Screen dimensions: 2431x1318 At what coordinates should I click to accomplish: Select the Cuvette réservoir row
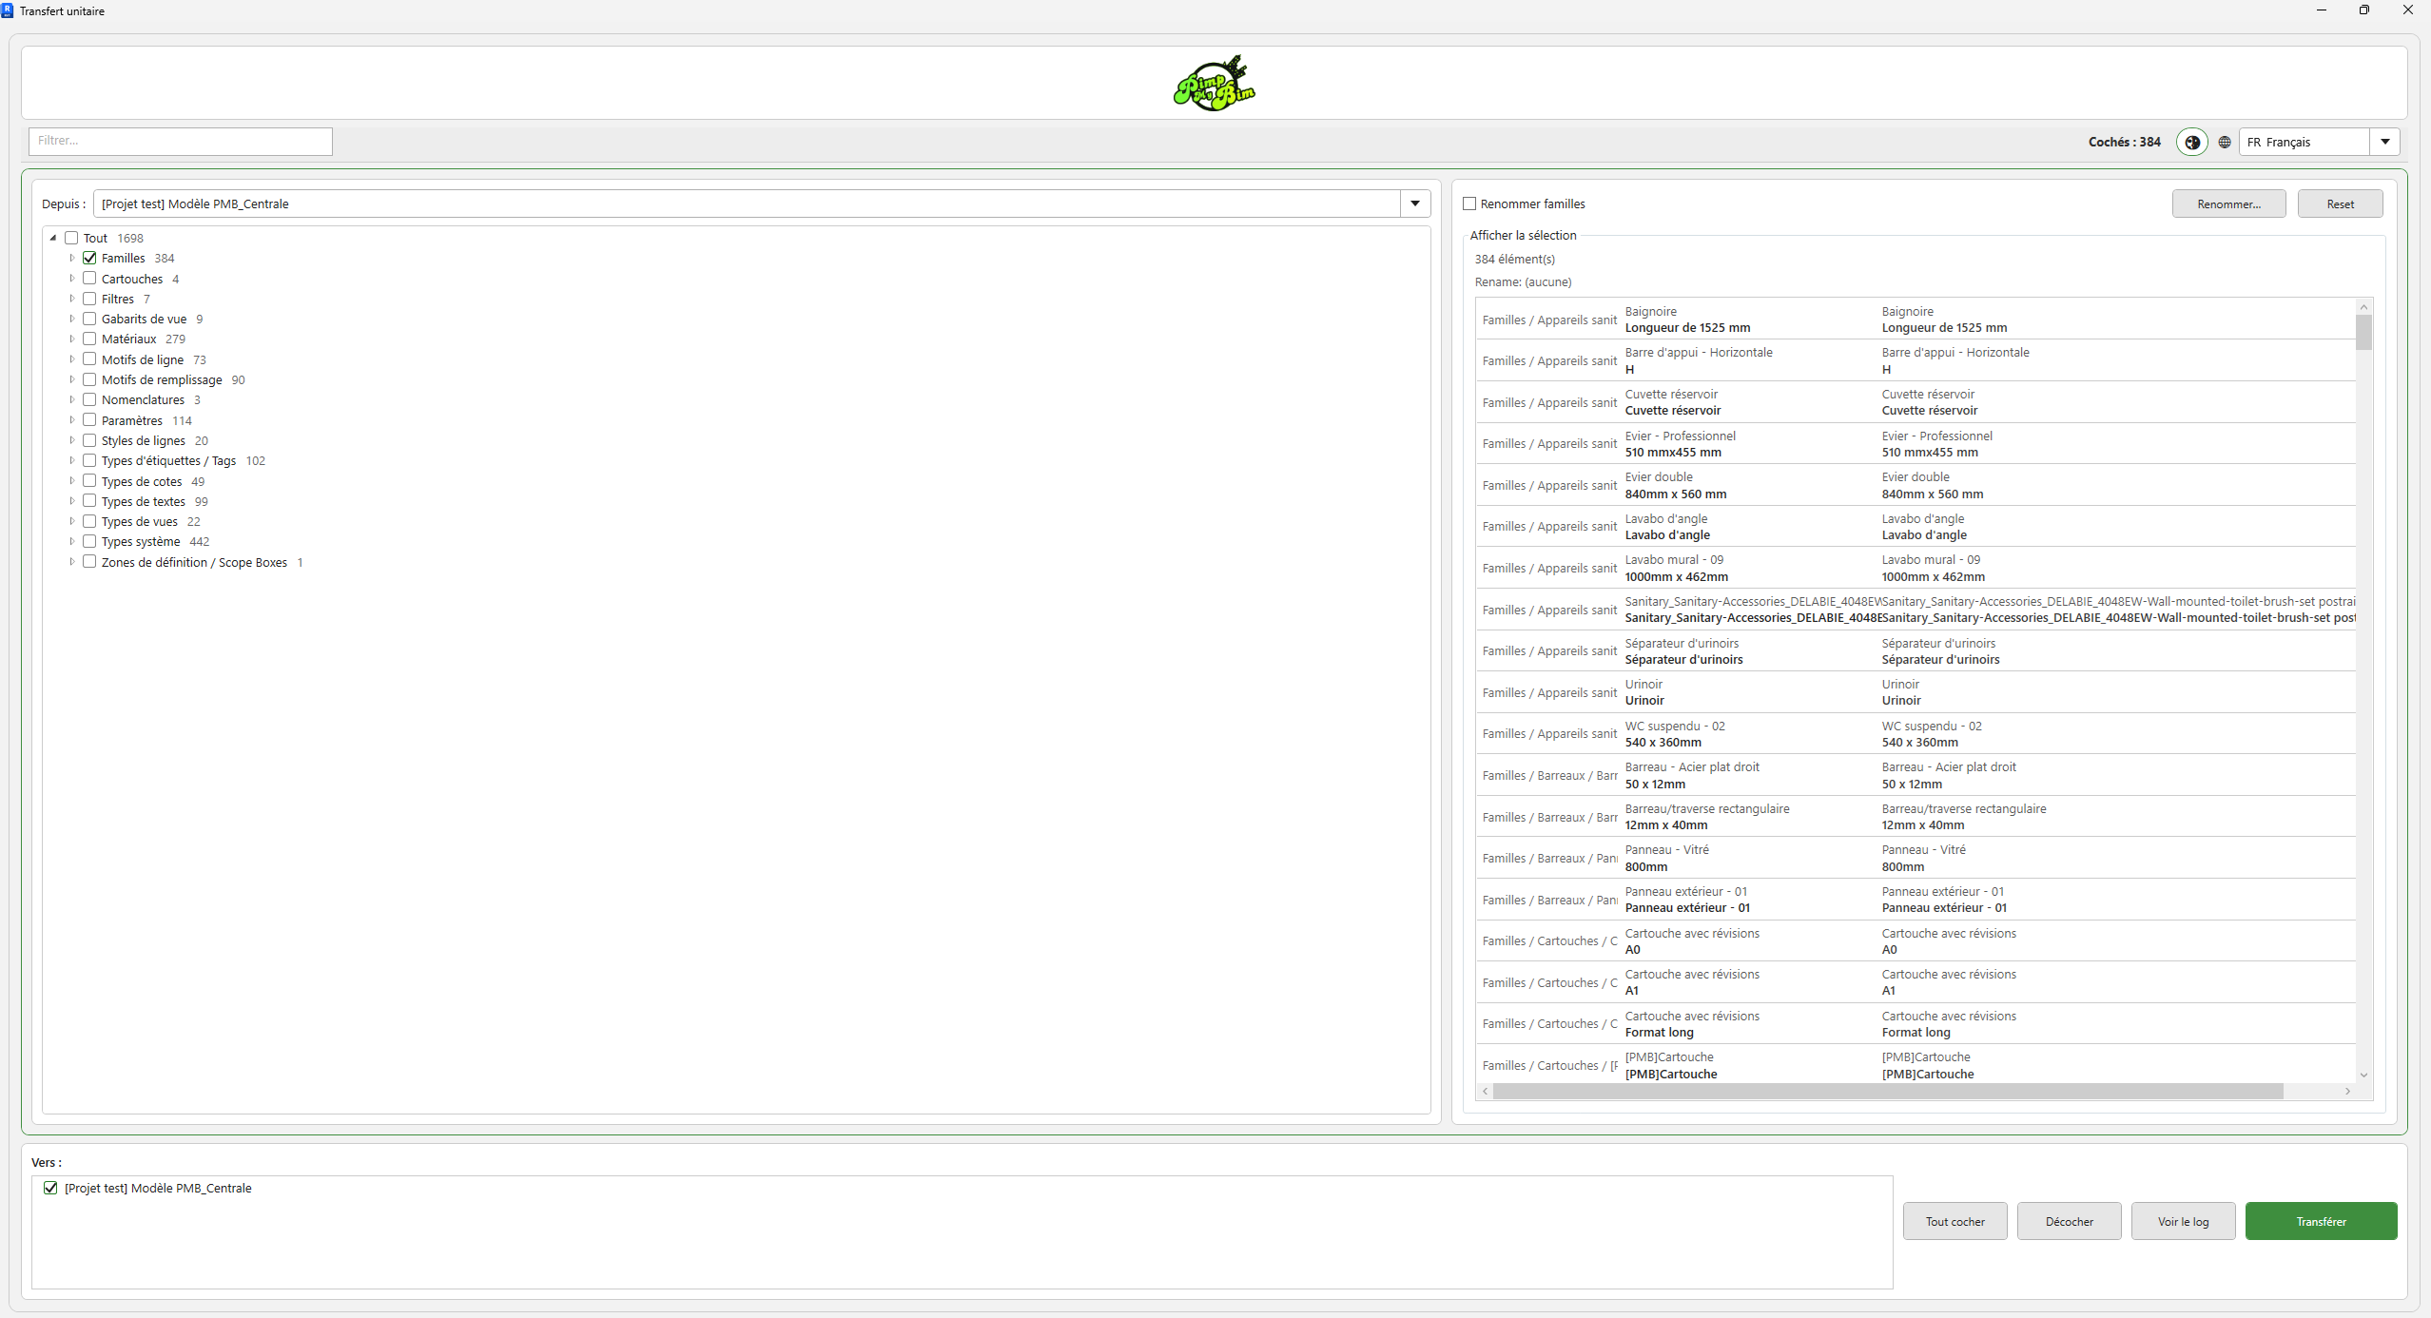pos(1916,402)
